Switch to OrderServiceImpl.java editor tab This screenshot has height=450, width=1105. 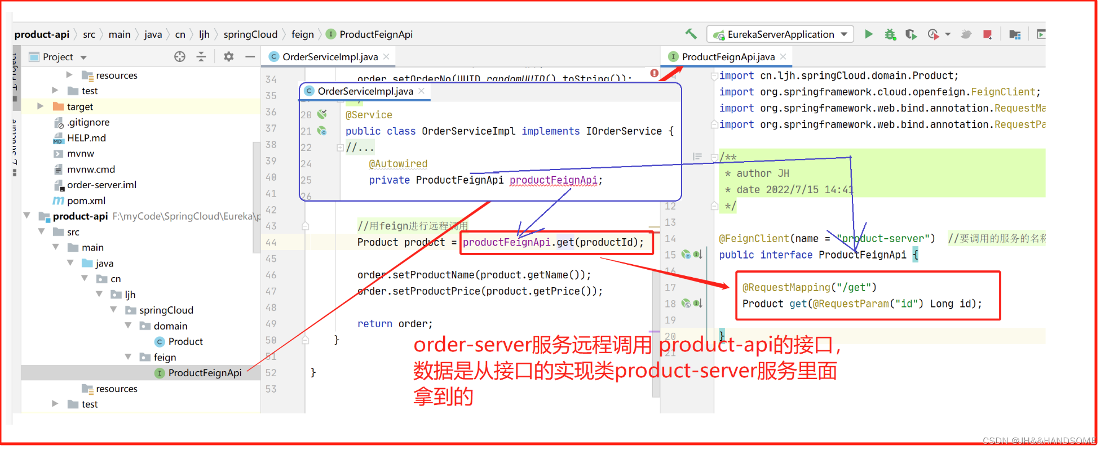pyautogui.click(x=330, y=57)
